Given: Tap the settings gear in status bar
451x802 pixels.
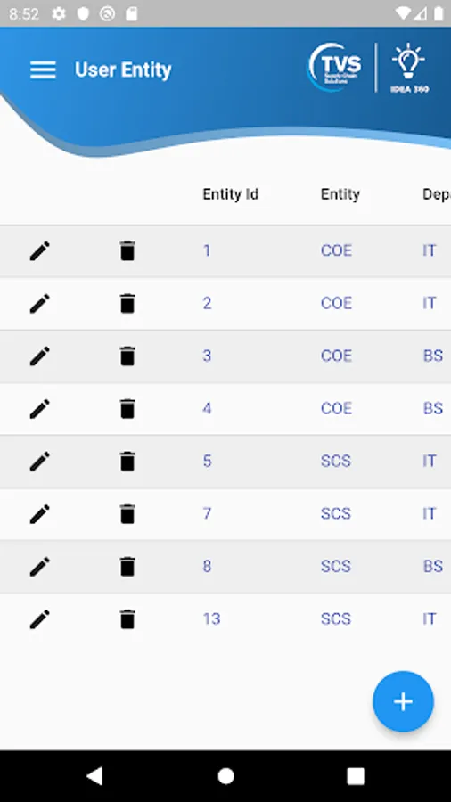Looking at the screenshot, I should 59,14.
